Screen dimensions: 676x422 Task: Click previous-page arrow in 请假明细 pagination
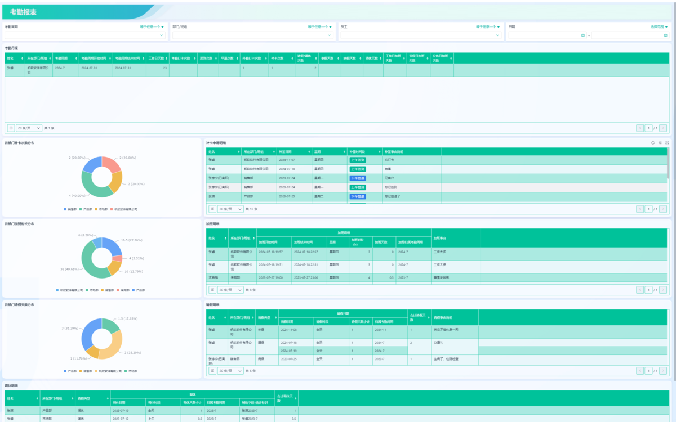pyautogui.click(x=640, y=371)
